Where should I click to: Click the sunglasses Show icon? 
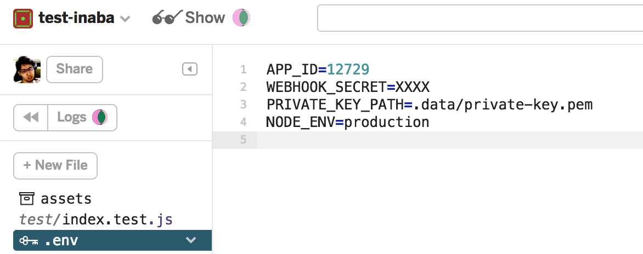(167, 18)
